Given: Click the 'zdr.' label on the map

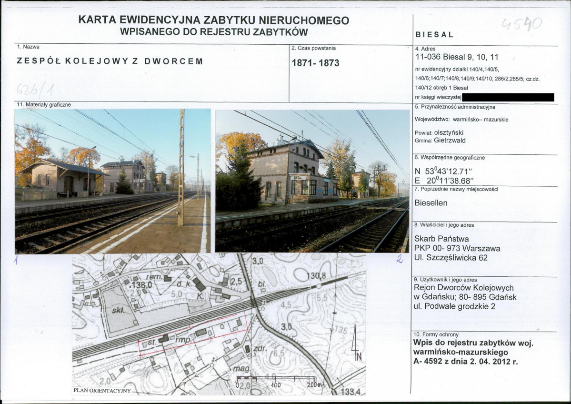Looking at the screenshot, I should (x=259, y=348).
